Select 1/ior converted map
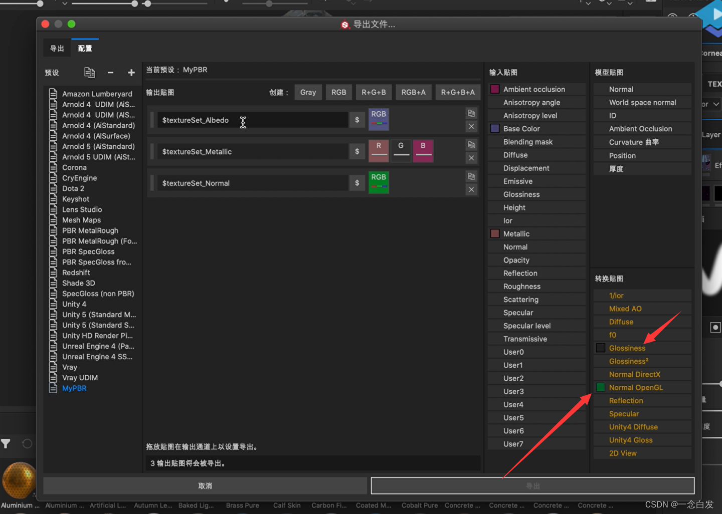 point(642,296)
